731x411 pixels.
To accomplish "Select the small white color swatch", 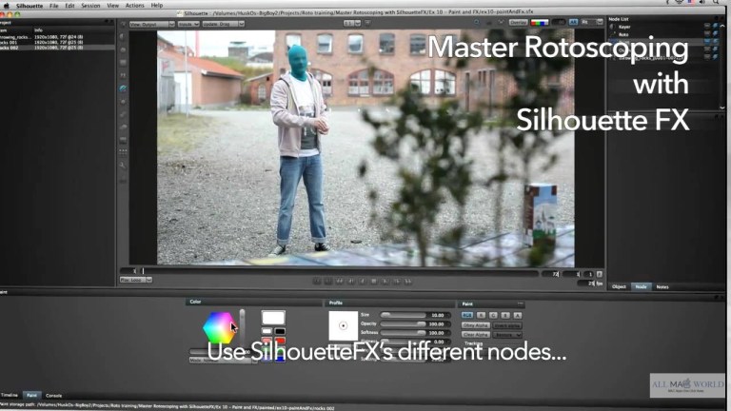I will pos(267,331).
